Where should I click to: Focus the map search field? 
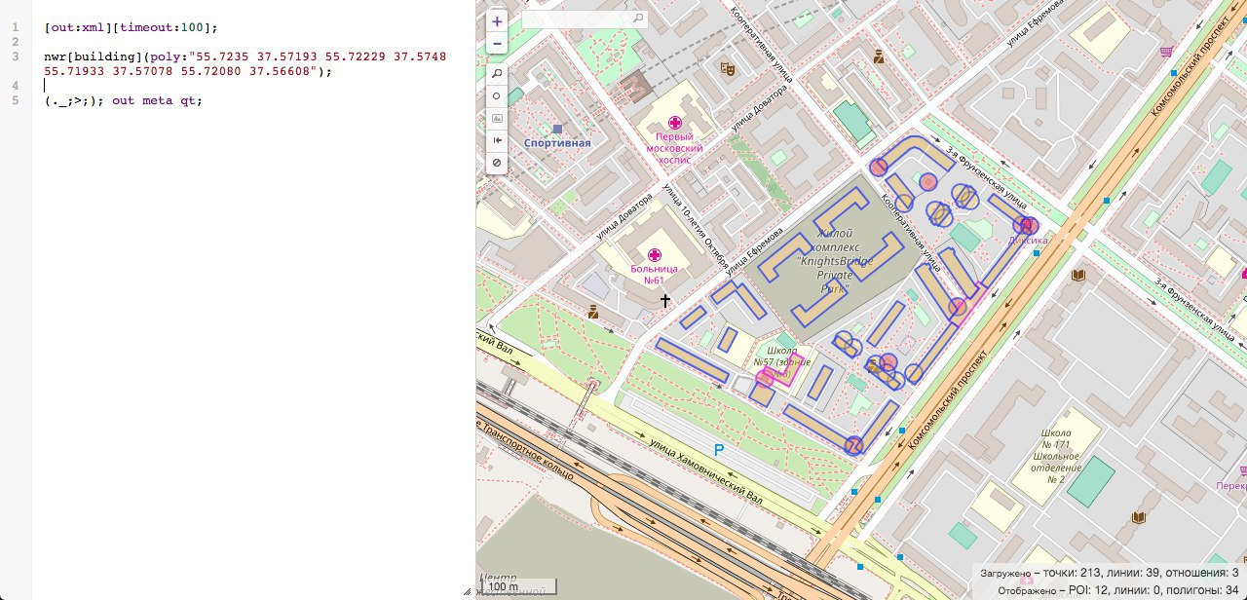pyautogui.click(x=584, y=19)
